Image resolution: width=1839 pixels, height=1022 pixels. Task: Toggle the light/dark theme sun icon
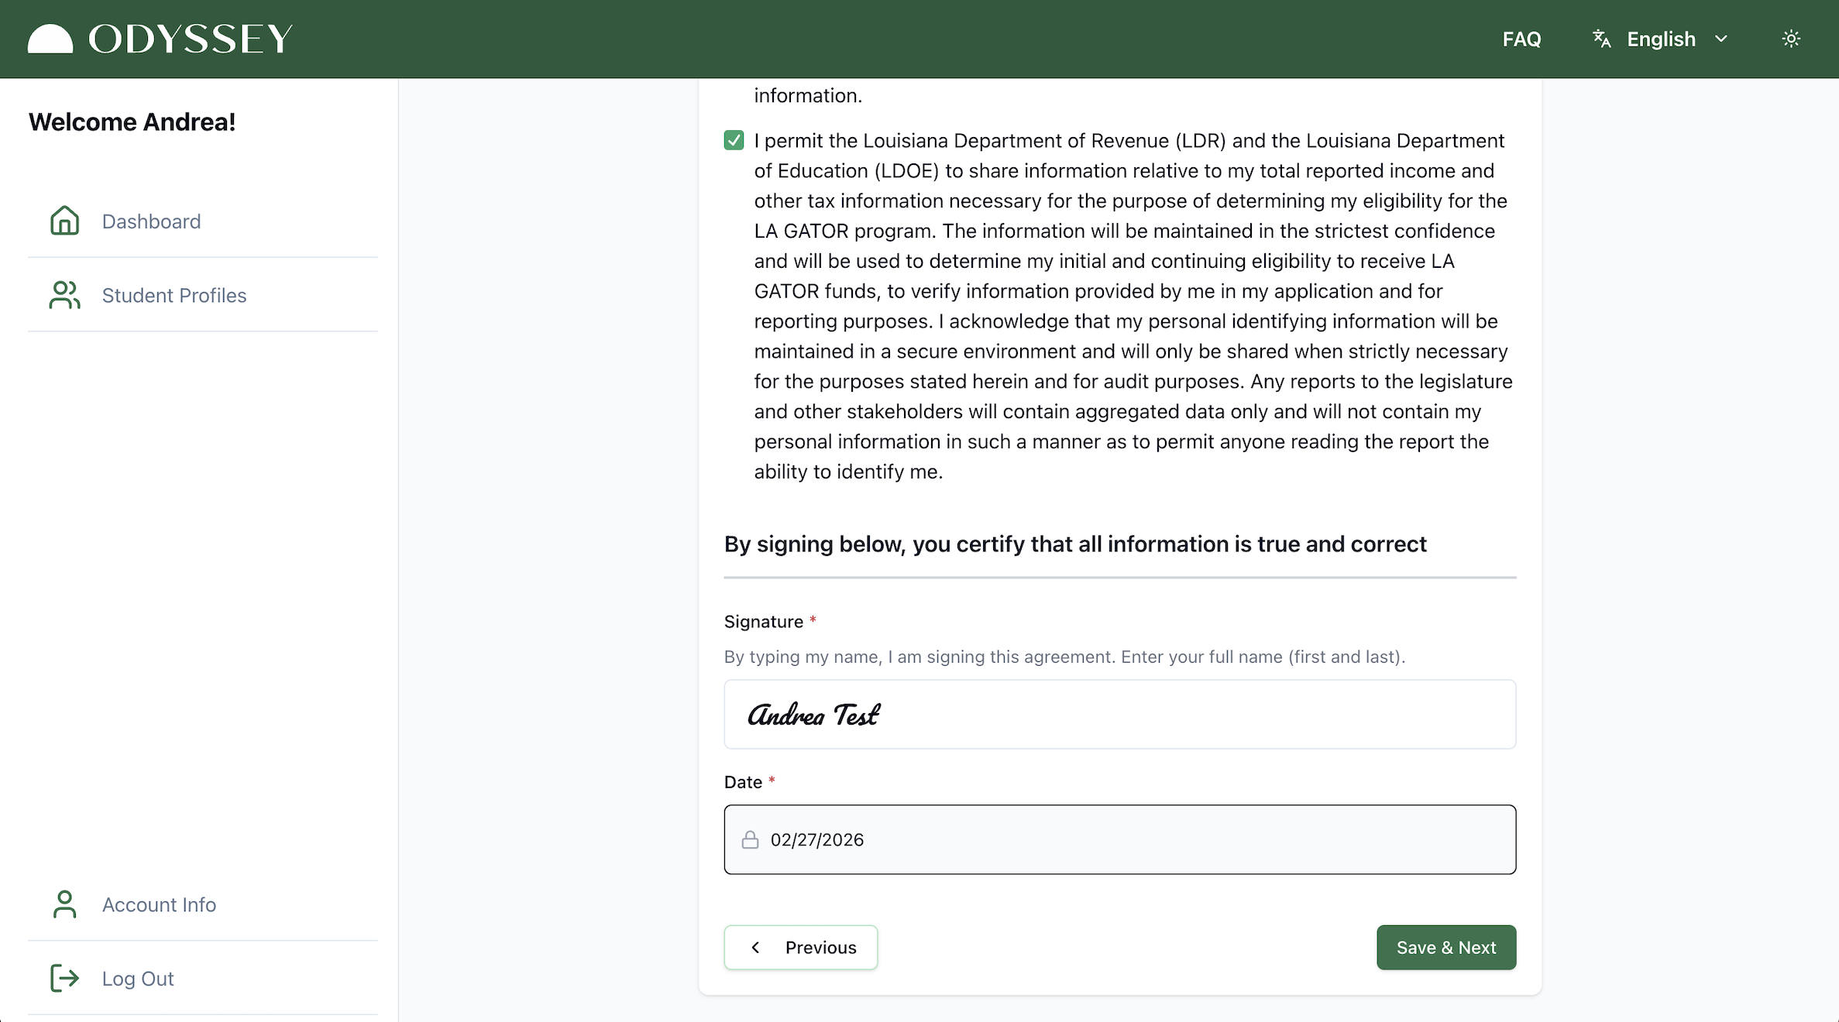point(1791,39)
